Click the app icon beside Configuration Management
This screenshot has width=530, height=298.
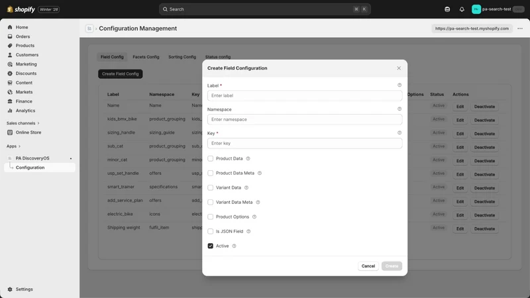[x=89, y=28]
